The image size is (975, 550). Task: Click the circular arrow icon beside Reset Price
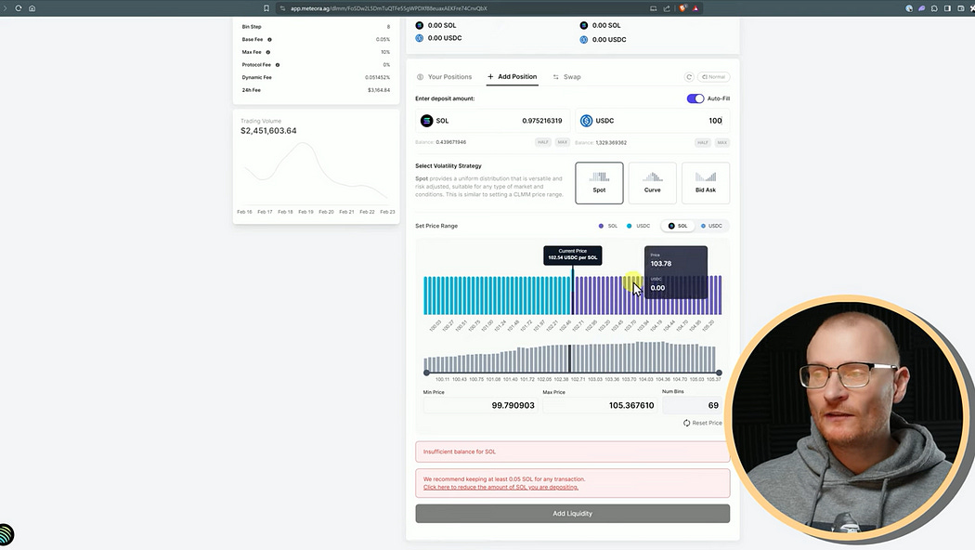click(686, 423)
